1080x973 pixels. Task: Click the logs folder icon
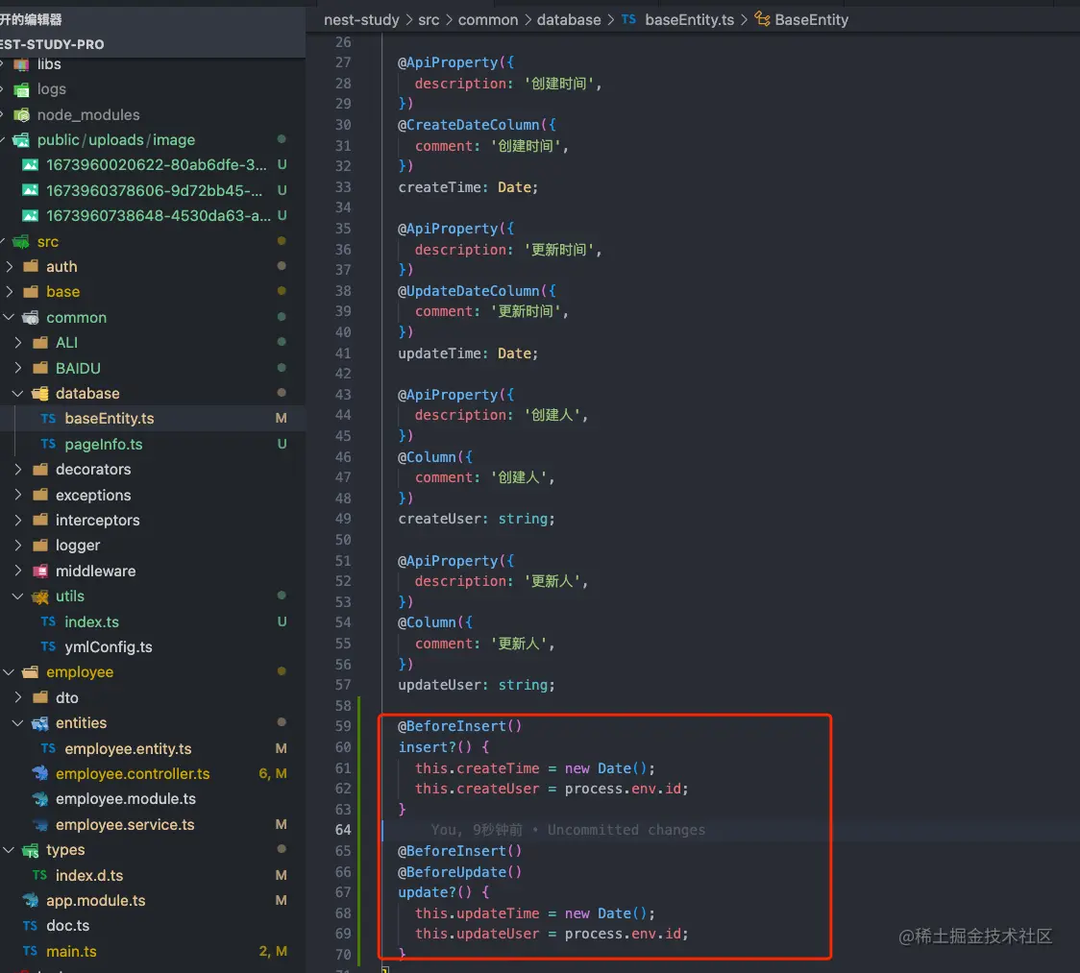tap(21, 89)
